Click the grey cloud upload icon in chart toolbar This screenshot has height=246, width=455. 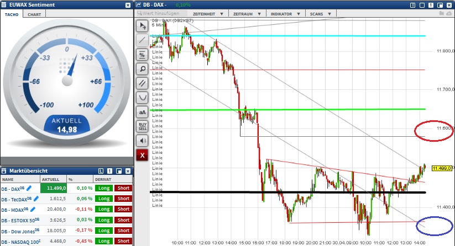449,13
